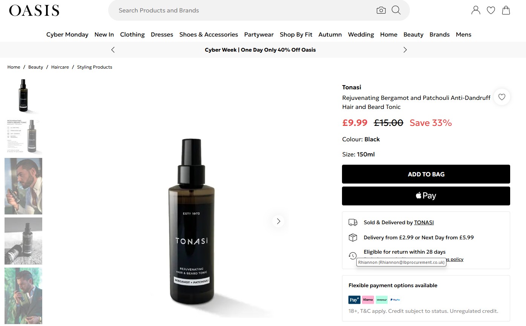Click the ADD TO BAG button
Image resolution: width=526 pixels, height=326 pixels.
tap(426, 174)
